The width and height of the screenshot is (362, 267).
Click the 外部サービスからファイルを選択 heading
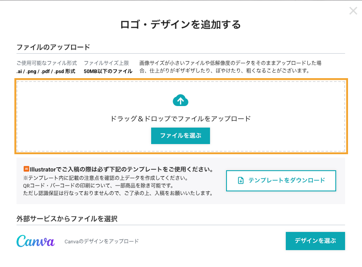coord(67,218)
